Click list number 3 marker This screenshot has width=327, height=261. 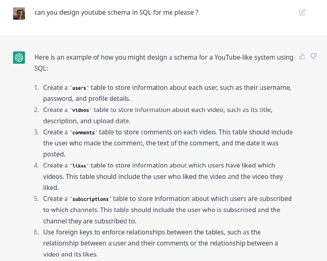coord(36,132)
